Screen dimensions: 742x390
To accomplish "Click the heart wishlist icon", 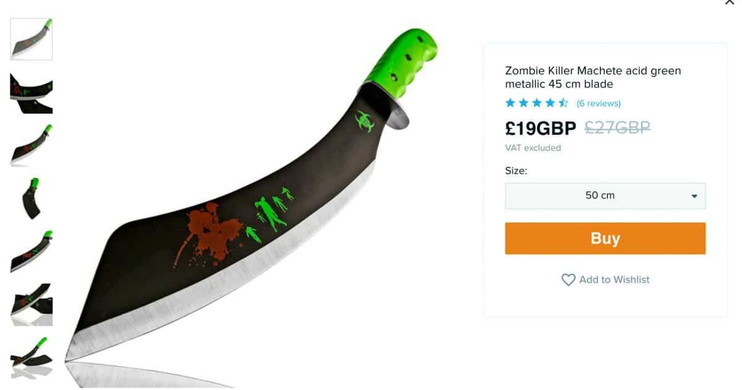I will click(x=568, y=280).
